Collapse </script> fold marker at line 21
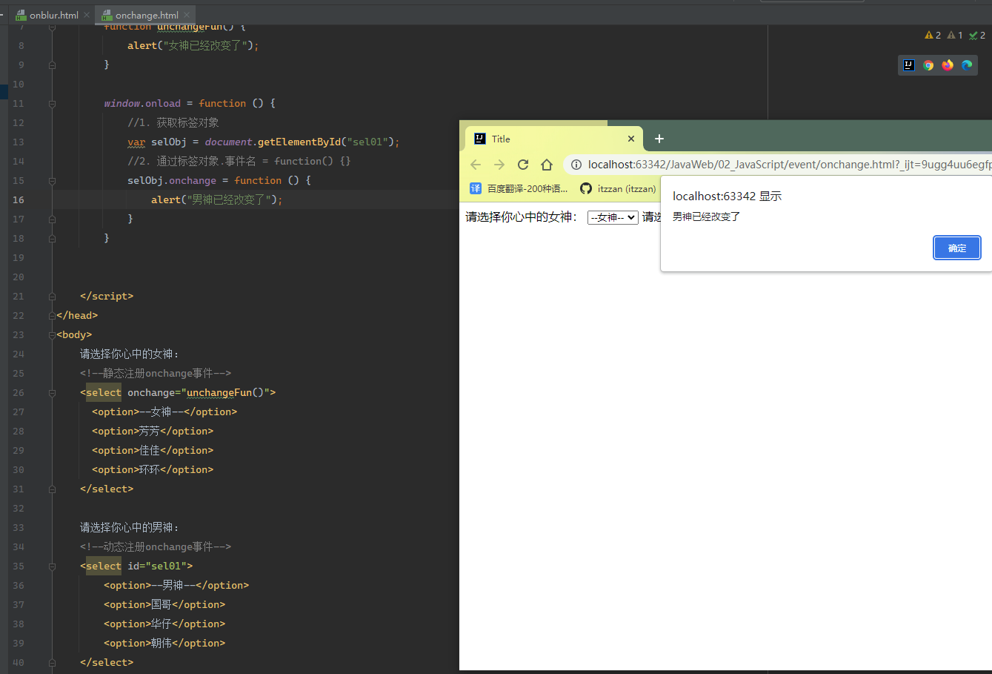This screenshot has height=674, width=992. click(52, 297)
